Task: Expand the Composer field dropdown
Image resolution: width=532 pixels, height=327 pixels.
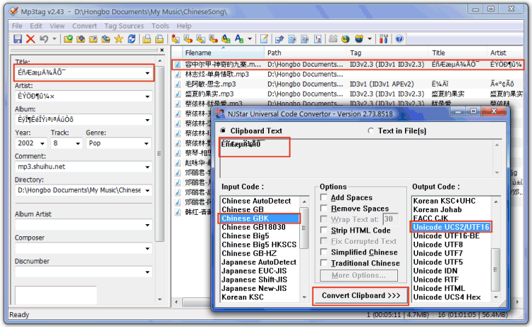Action: (148, 249)
